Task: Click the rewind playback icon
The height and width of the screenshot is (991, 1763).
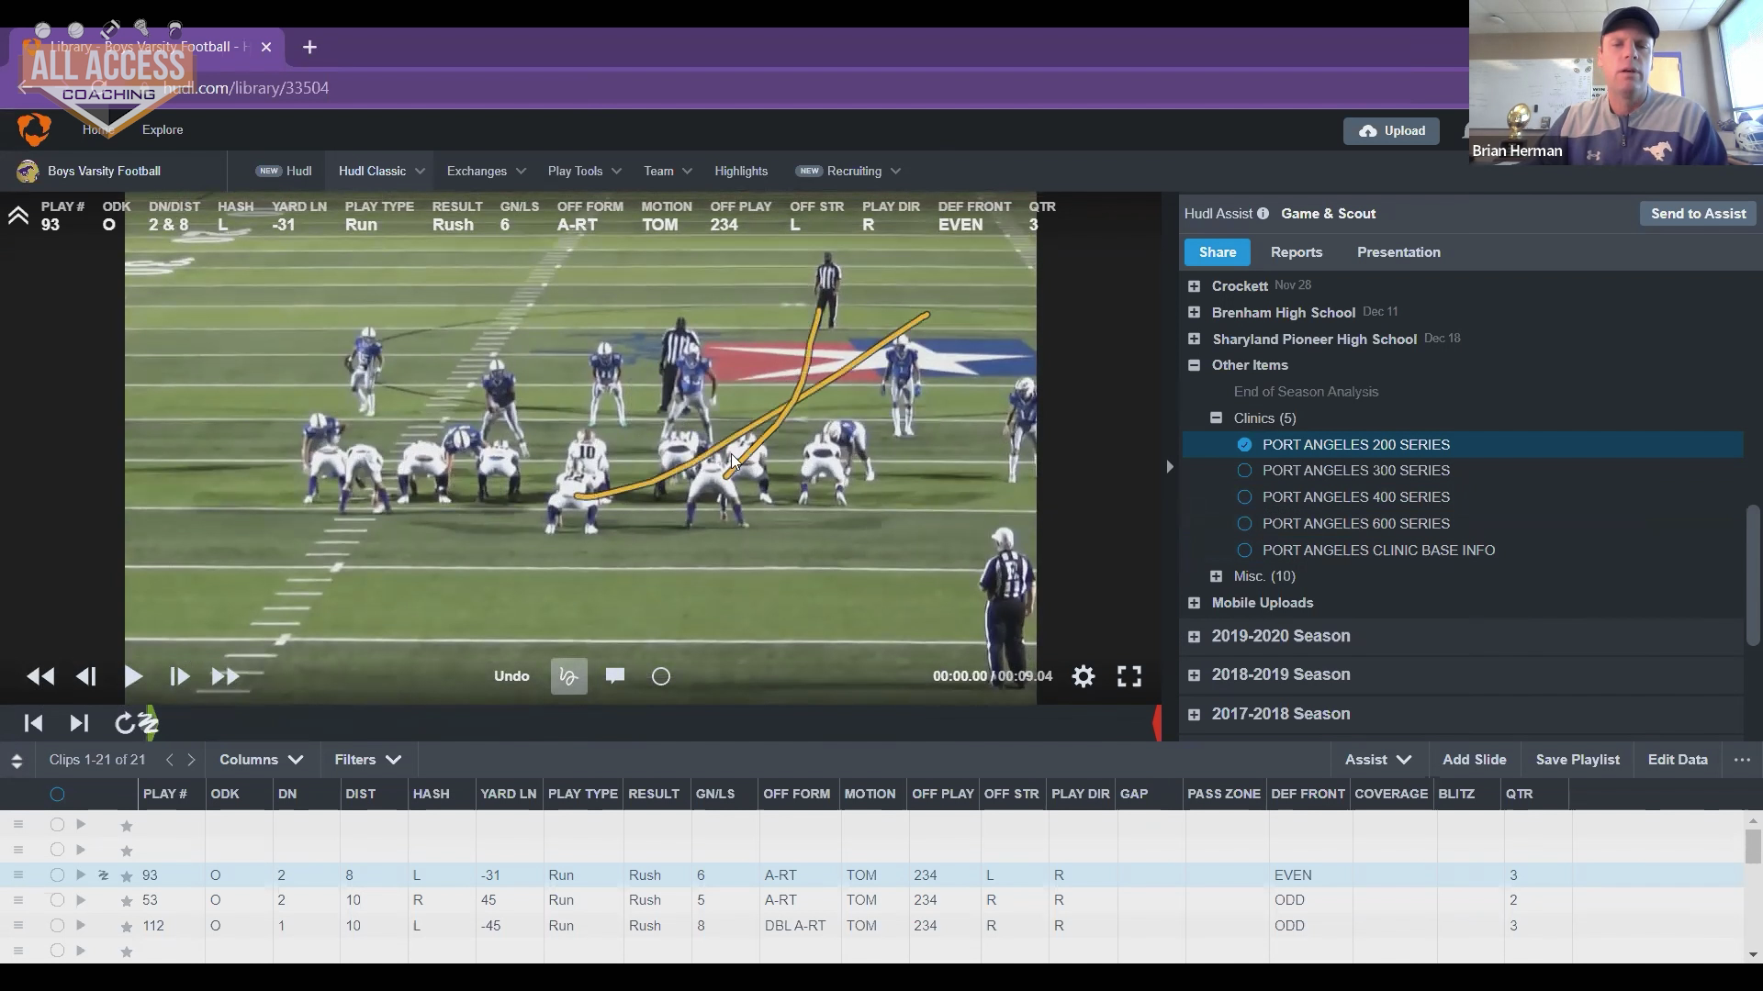Action: [x=40, y=677]
